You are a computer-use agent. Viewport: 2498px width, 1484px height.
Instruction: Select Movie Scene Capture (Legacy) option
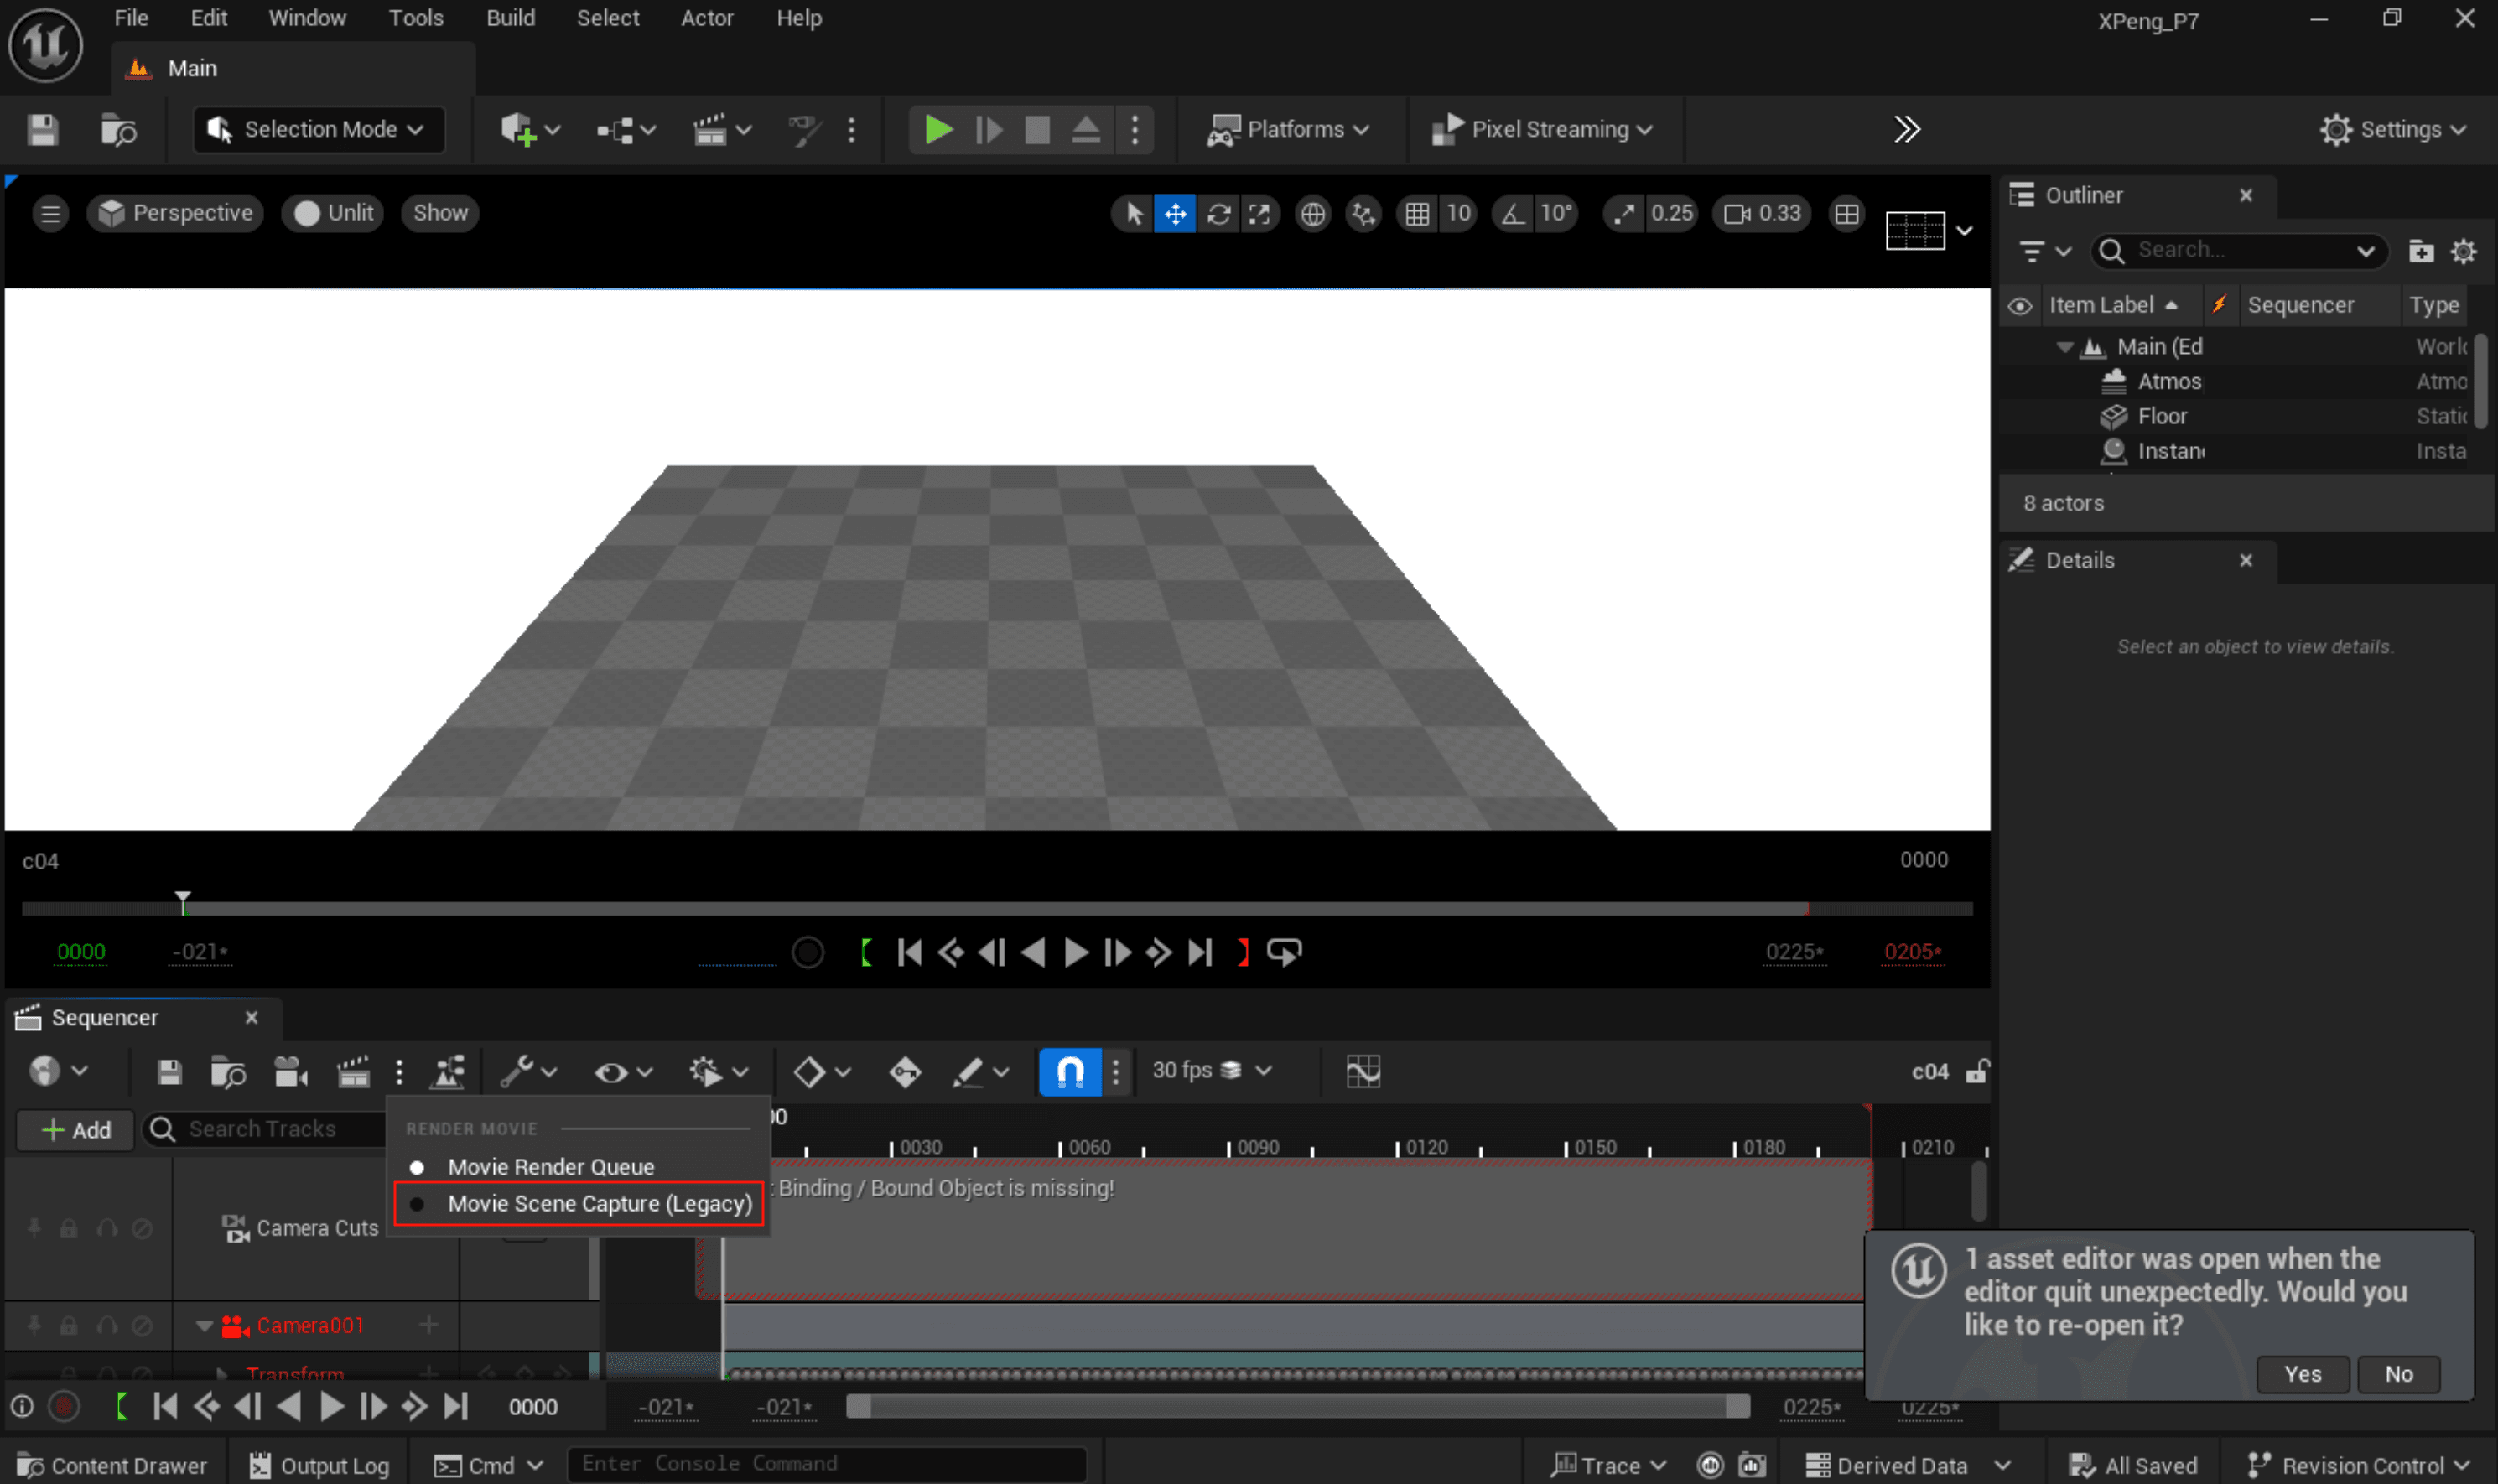pyautogui.click(x=579, y=1204)
